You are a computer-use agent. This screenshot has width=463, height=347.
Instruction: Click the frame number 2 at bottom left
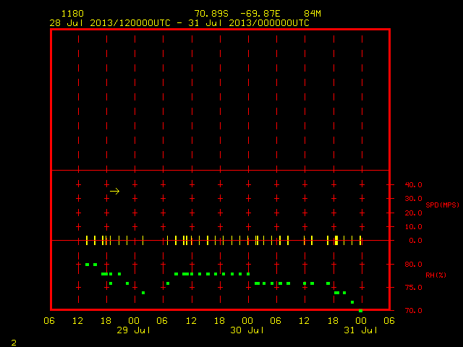pyautogui.click(x=14, y=343)
